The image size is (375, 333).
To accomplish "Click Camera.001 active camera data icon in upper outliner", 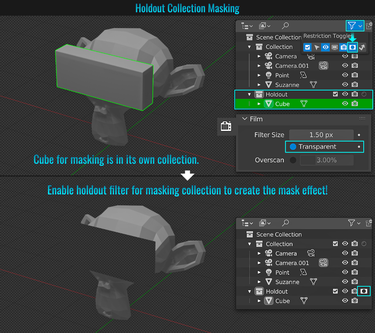I will tap(324, 66).
